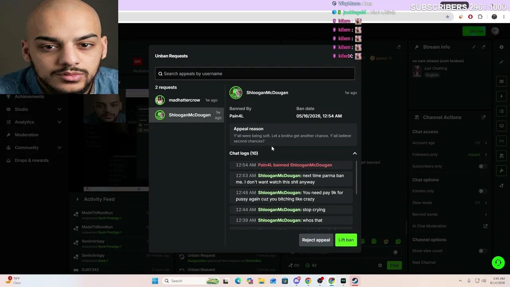Show hidden system tray icons

[460, 281]
